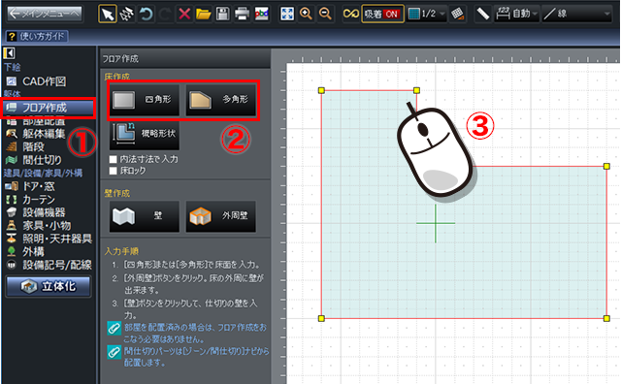Click the 四角形 rectangle floor button
621x384 pixels.
(x=145, y=99)
